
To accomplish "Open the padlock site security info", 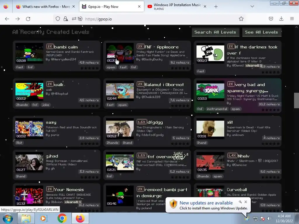I will (x=66, y=19).
